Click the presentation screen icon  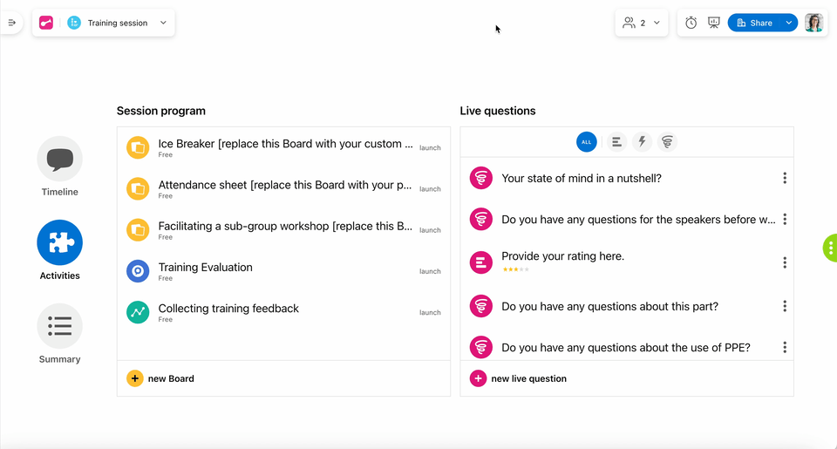(x=714, y=23)
